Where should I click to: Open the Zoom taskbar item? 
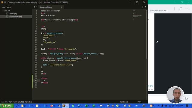[x=138, y=106]
